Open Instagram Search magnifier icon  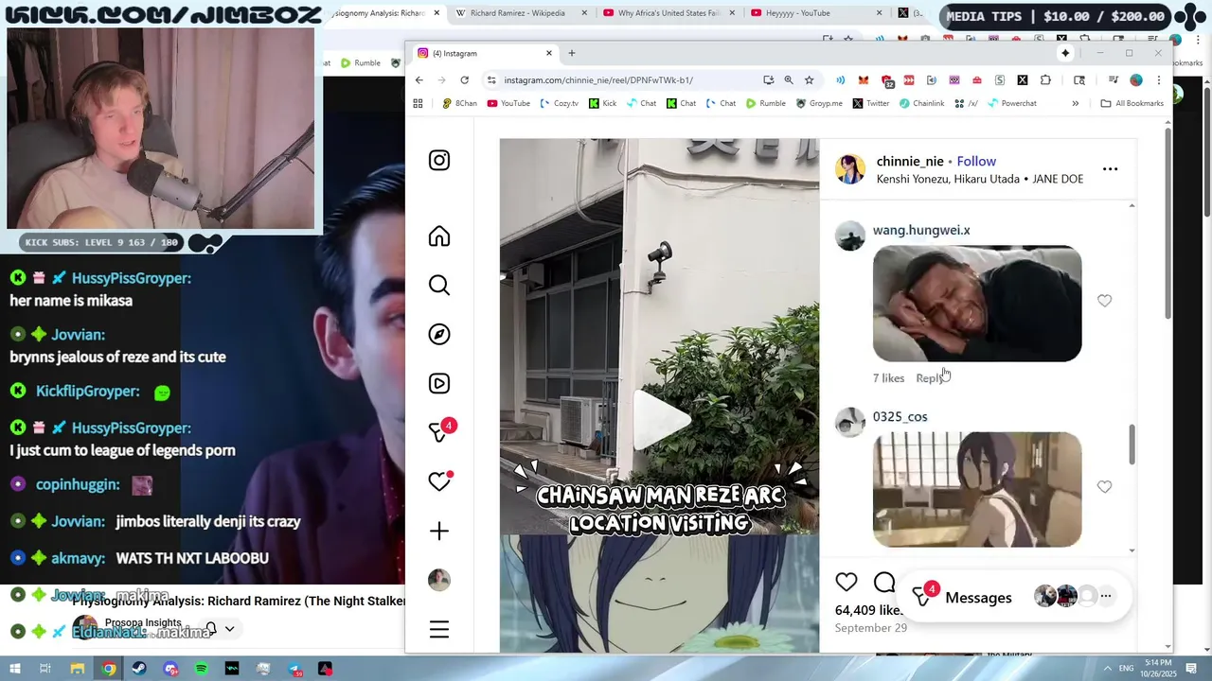tap(439, 285)
